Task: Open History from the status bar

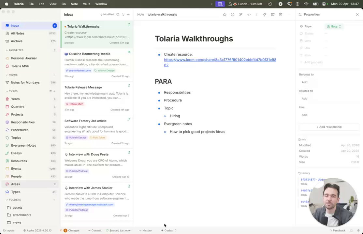Action: (145, 230)
